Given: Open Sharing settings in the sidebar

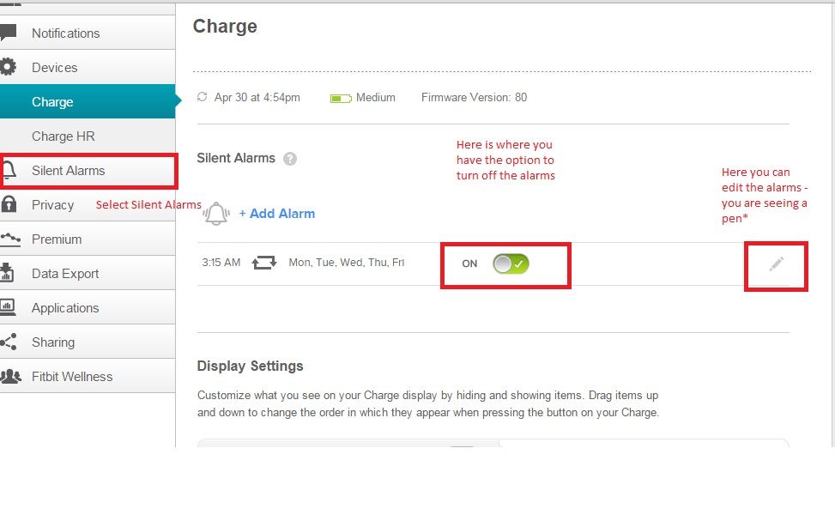Looking at the screenshot, I should [88, 342].
